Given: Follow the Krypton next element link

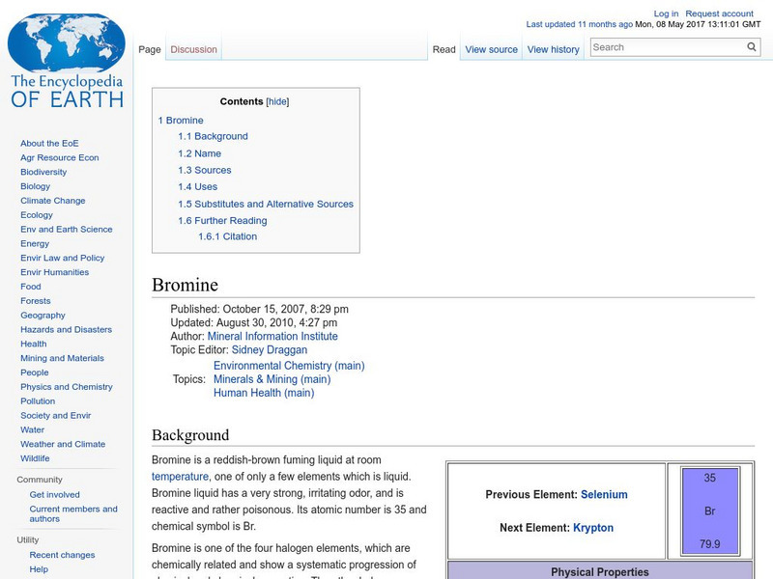Looking at the screenshot, I should (x=593, y=528).
